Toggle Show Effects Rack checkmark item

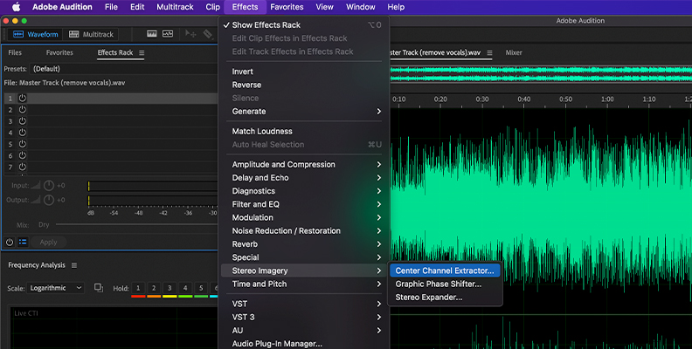point(304,25)
